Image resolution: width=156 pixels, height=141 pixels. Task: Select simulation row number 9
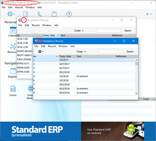(84, 93)
